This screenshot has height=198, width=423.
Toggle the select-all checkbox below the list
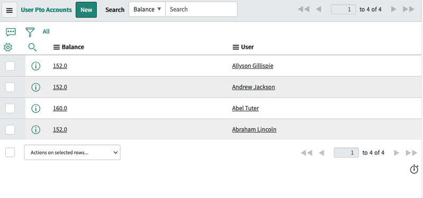pos(10,152)
